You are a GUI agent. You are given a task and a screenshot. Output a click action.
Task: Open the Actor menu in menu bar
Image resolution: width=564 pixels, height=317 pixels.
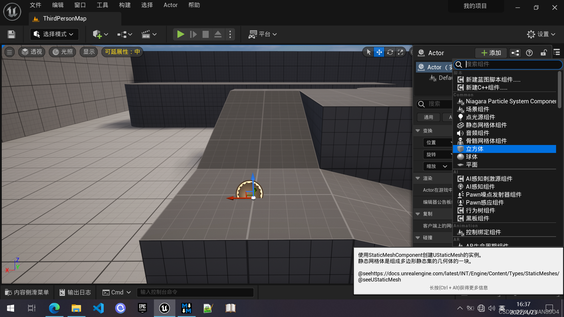tap(170, 5)
